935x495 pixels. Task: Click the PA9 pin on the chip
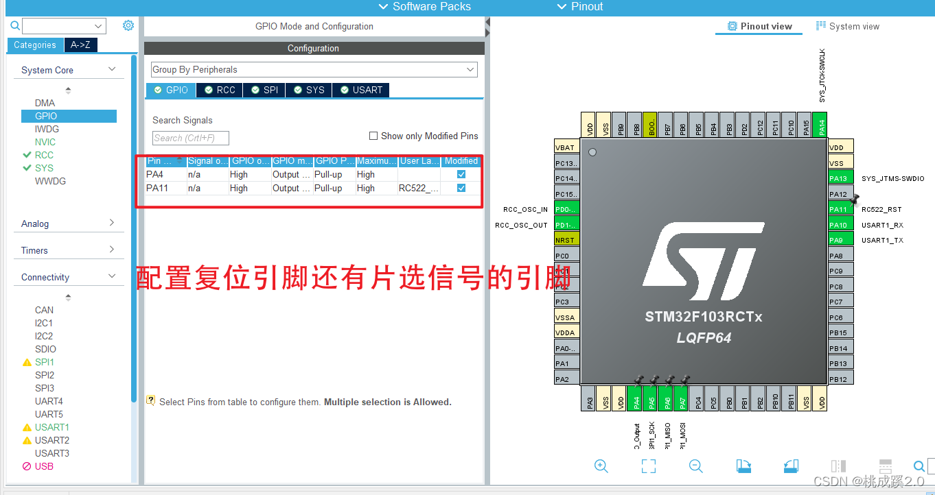pyautogui.click(x=841, y=240)
